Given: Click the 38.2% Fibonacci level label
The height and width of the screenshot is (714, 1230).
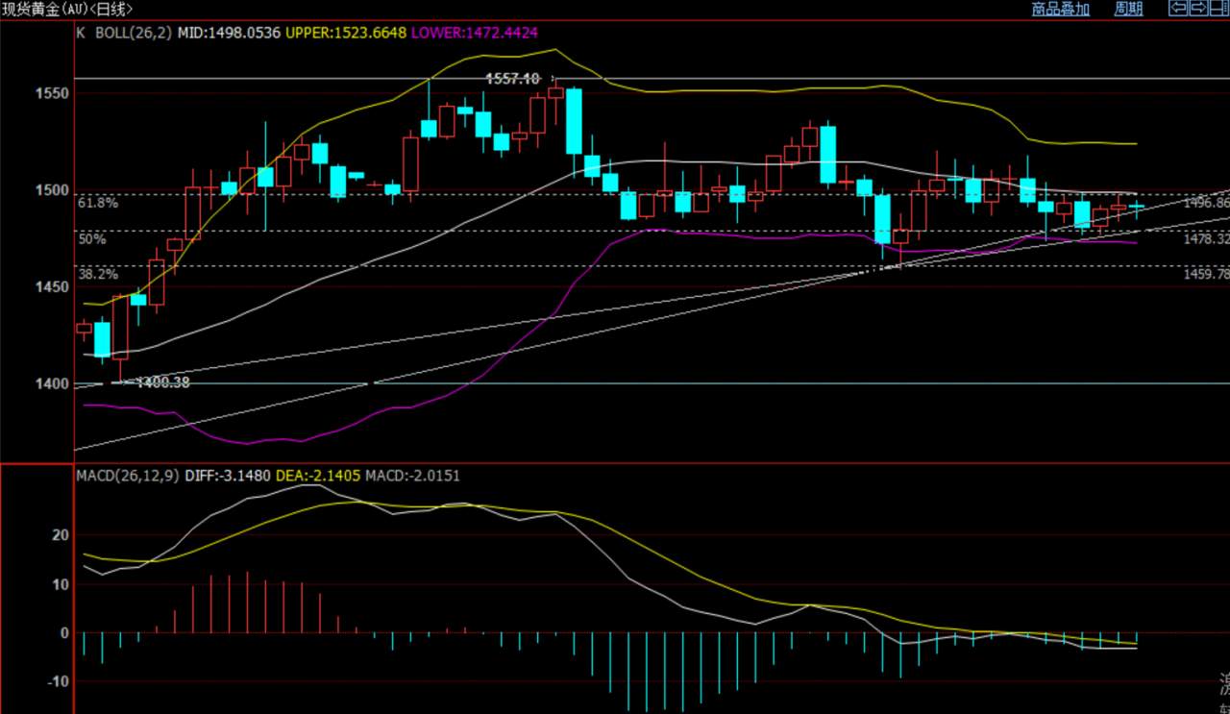Looking at the screenshot, I should pyautogui.click(x=98, y=274).
